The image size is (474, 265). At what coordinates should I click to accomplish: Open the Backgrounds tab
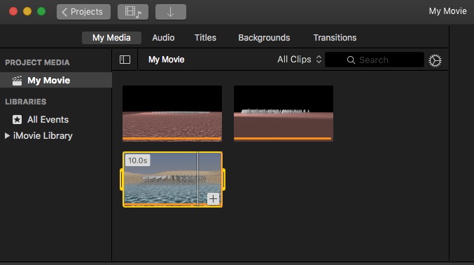click(264, 38)
